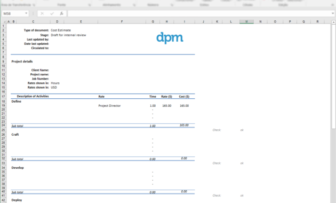336x203 pixels.
Task: Click the 'Job Number:' label cell
Action: click(x=41, y=79)
